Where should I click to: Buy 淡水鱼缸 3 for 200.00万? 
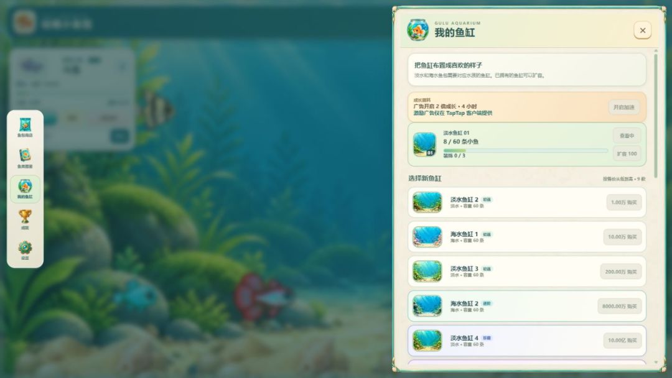[x=620, y=272]
